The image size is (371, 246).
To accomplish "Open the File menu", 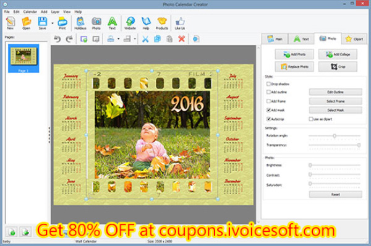I will [x=7, y=12].
